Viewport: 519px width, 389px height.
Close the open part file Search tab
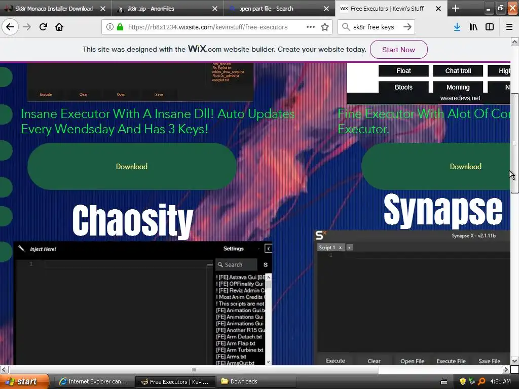coord(326,9)
